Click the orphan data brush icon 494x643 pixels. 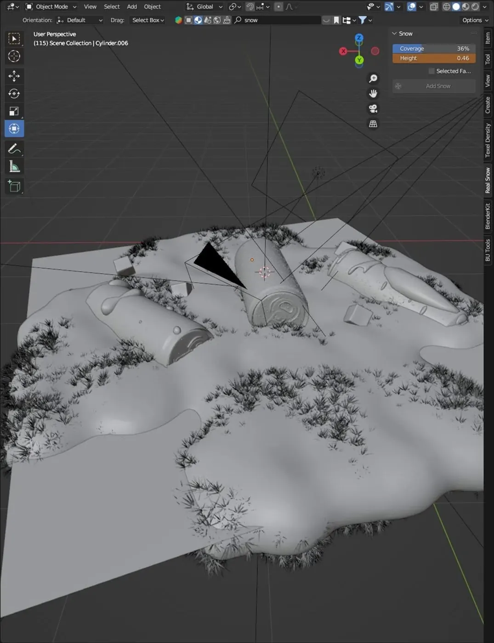click(x=227, y=20)
